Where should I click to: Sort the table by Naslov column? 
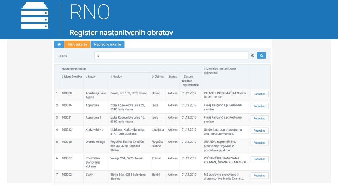point(116,77)
